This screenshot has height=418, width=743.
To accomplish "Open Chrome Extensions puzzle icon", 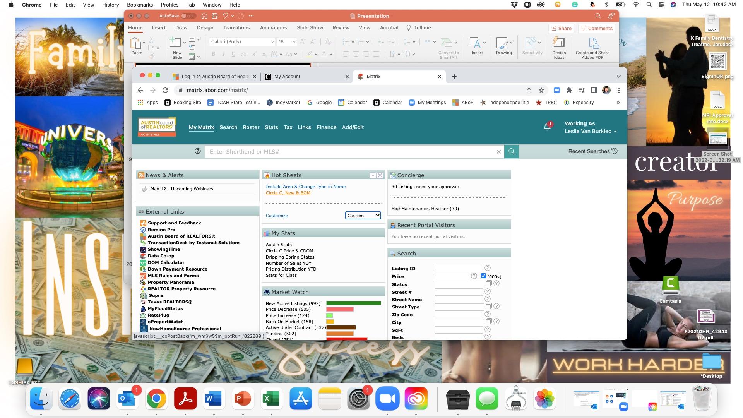I will (569, 90).
